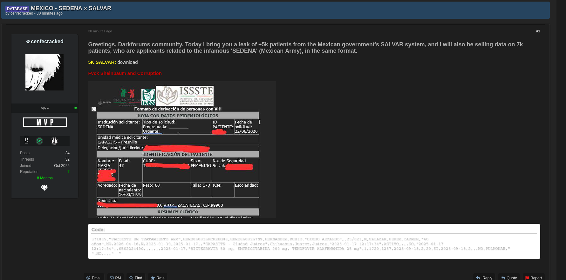
Task: Open the thread author link cenfecracked in header
Action: coord(22,13)
